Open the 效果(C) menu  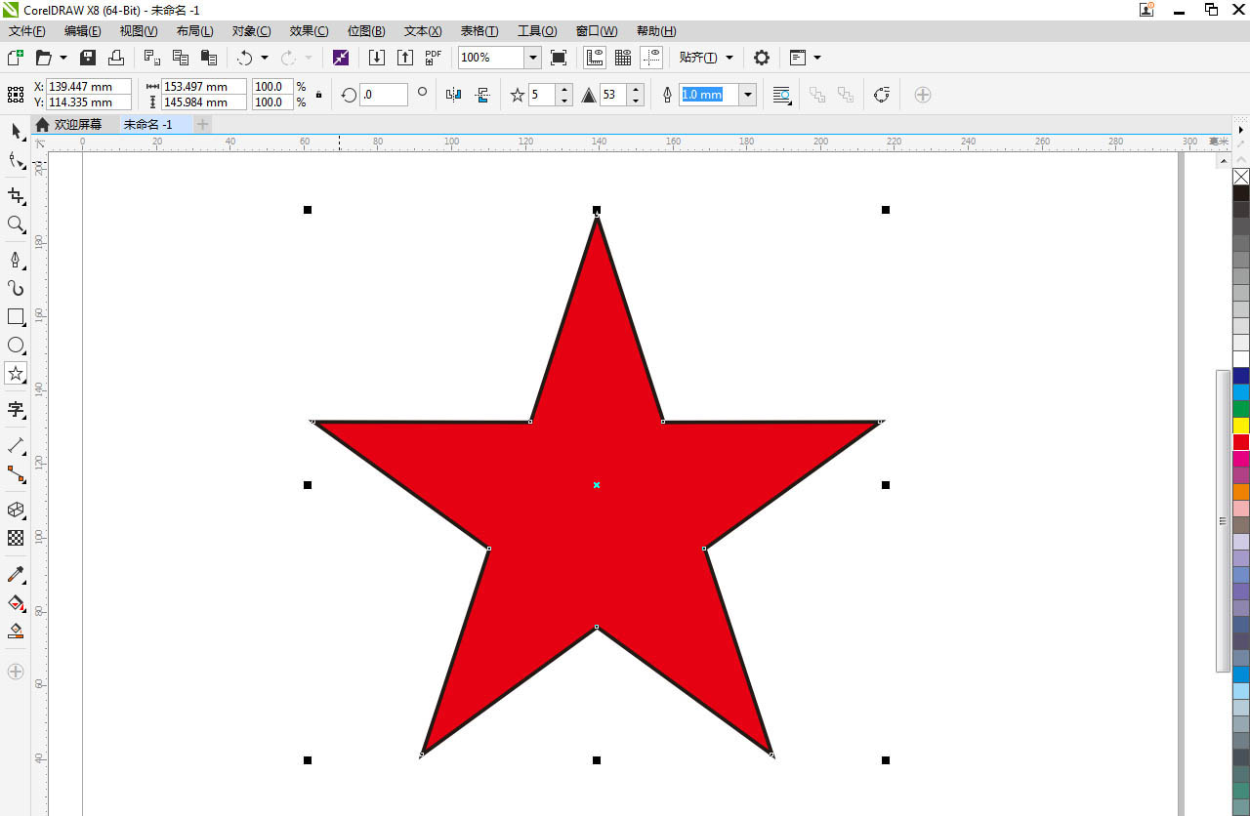(309, 31)
